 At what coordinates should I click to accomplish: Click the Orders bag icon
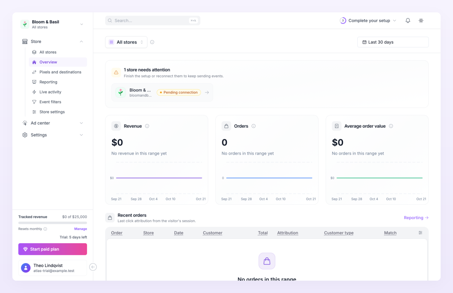[x=226, y=126]
